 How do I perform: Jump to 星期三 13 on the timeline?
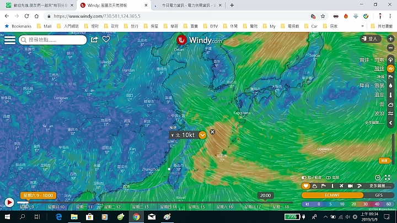point(140,207)
